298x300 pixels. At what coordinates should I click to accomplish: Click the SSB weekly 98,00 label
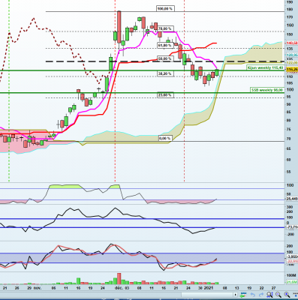[x=267, y=90]
